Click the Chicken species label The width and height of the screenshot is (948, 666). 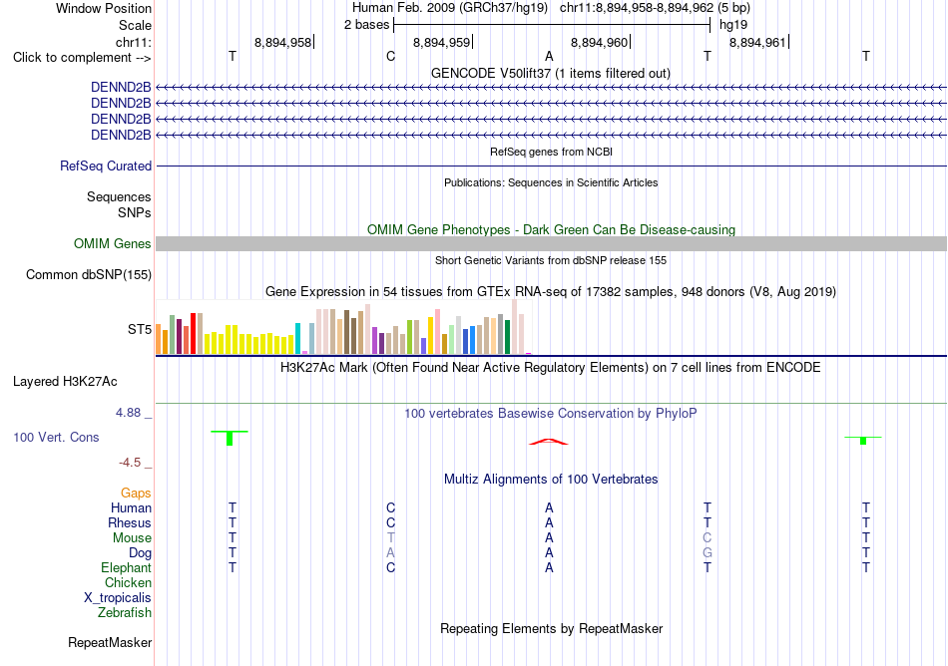[128, 582]
